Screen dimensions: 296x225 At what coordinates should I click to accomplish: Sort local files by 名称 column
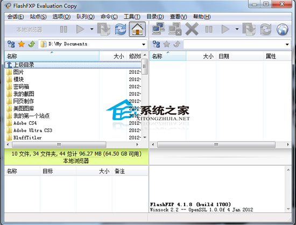[x=52, y=56]
